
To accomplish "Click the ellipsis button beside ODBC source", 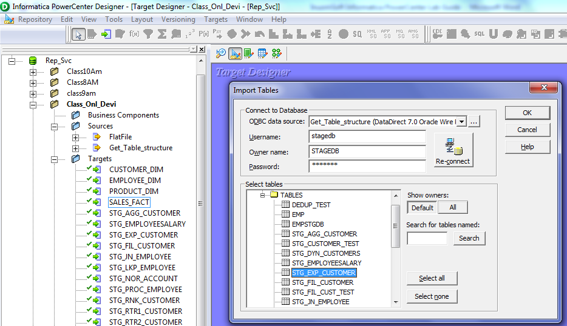I will point(474,122).
